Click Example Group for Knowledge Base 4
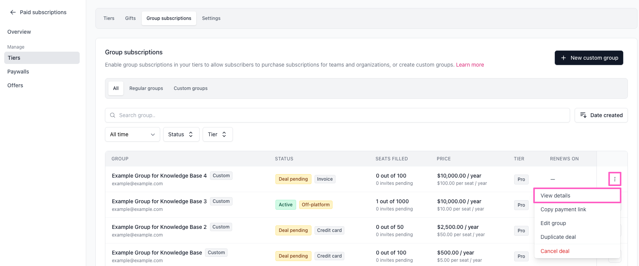This screenshot has height=266, width=639. pos(159,176)
